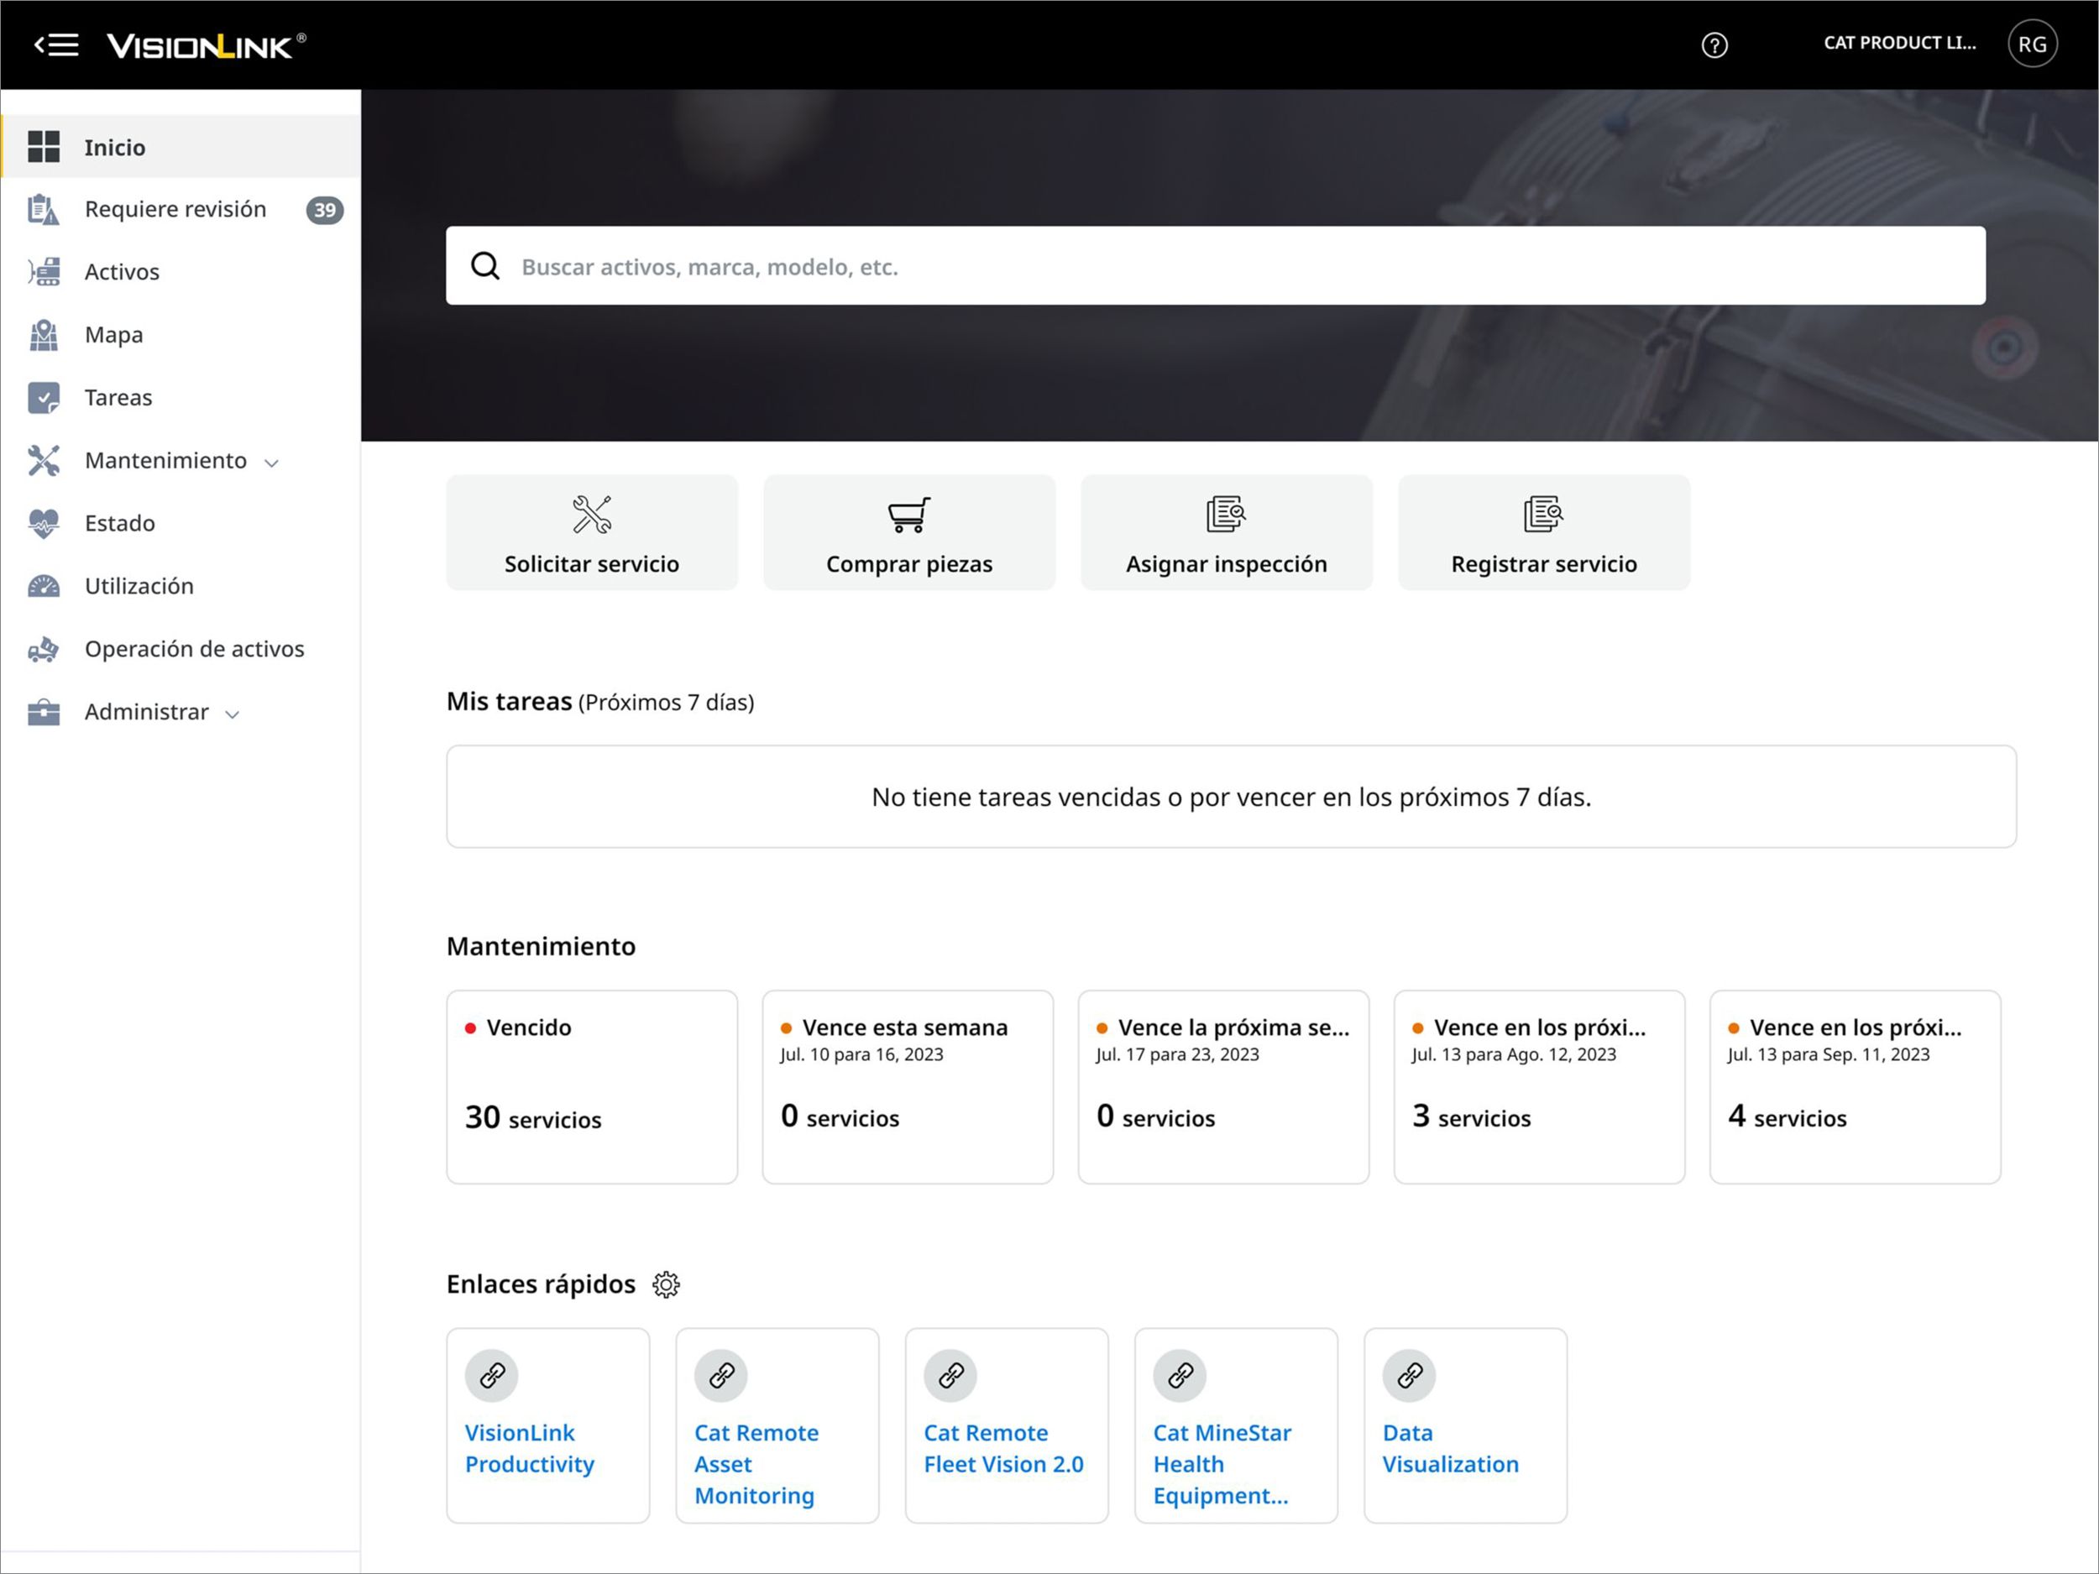This screenshot has width=2099, height=1574.
Task: Open the Vencido 30 servicios card
Action: 591,1086
